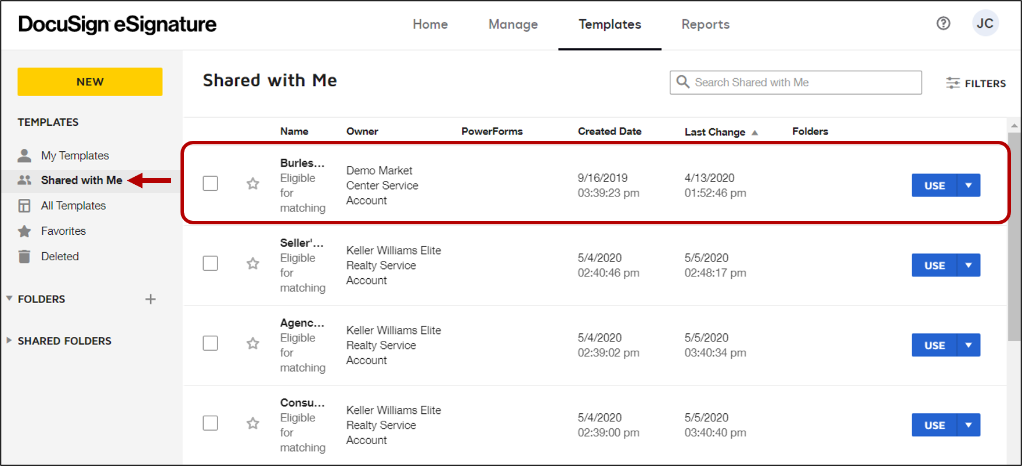Focus the Search Shared with Me field
The height and width of the screenshot is (466, 1022).
(x=801, y=82)
